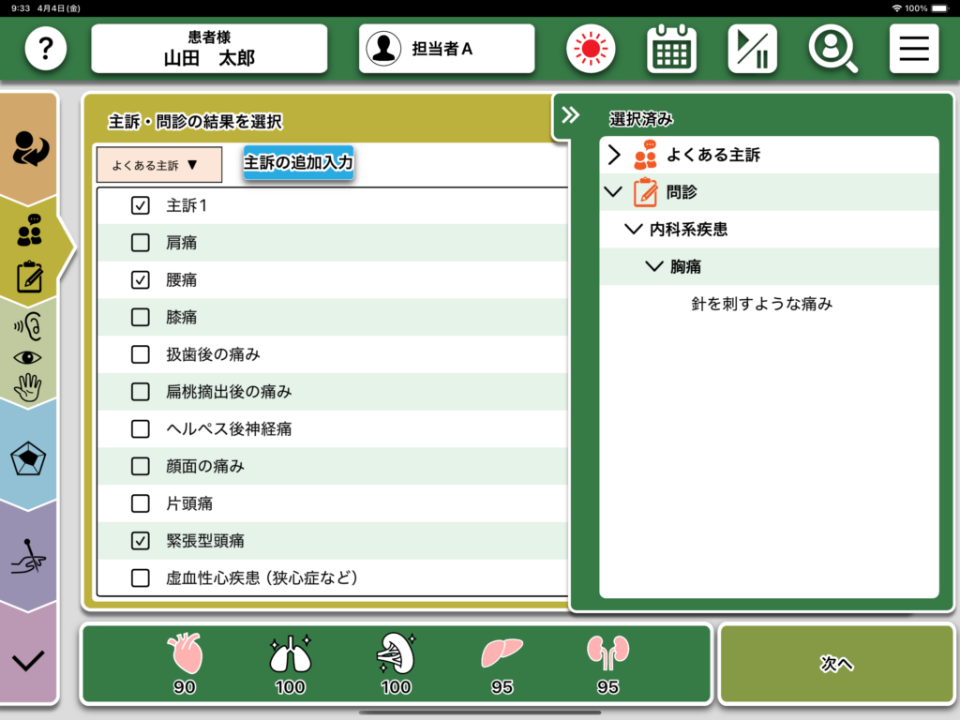Tap the red sun icon
The width and height of the screenshot is (960, 720).
pos(590,49)
